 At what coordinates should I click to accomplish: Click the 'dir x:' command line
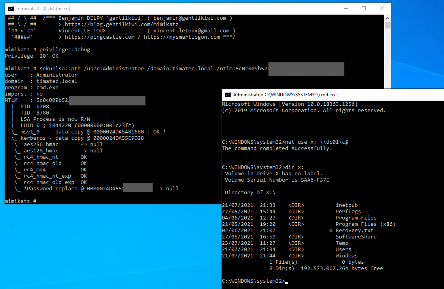pyautogui.click(x=295, y=167)
